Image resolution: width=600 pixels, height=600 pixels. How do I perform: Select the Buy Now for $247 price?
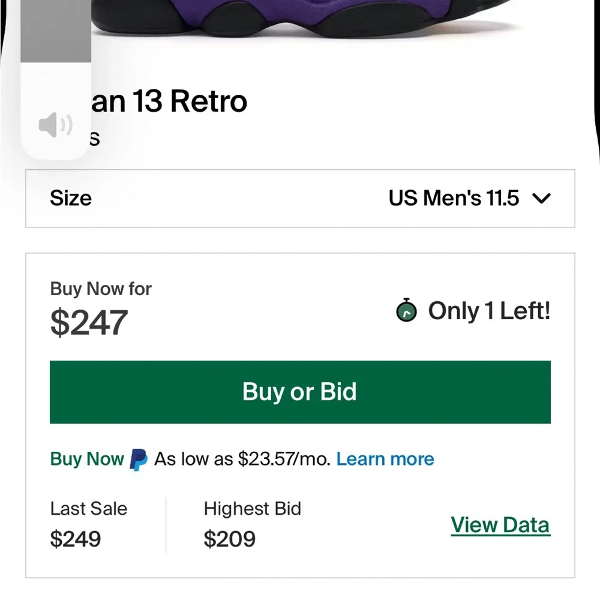89,322
